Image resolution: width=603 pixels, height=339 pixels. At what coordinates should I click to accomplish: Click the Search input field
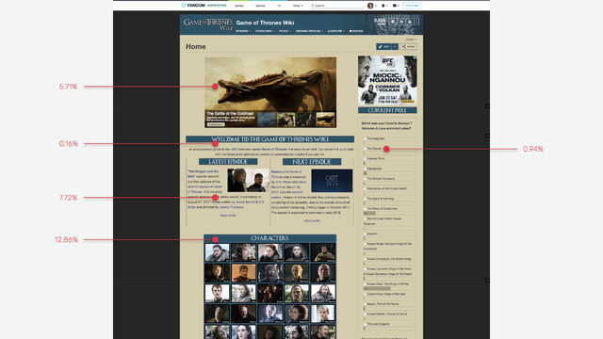coord(336,6)
